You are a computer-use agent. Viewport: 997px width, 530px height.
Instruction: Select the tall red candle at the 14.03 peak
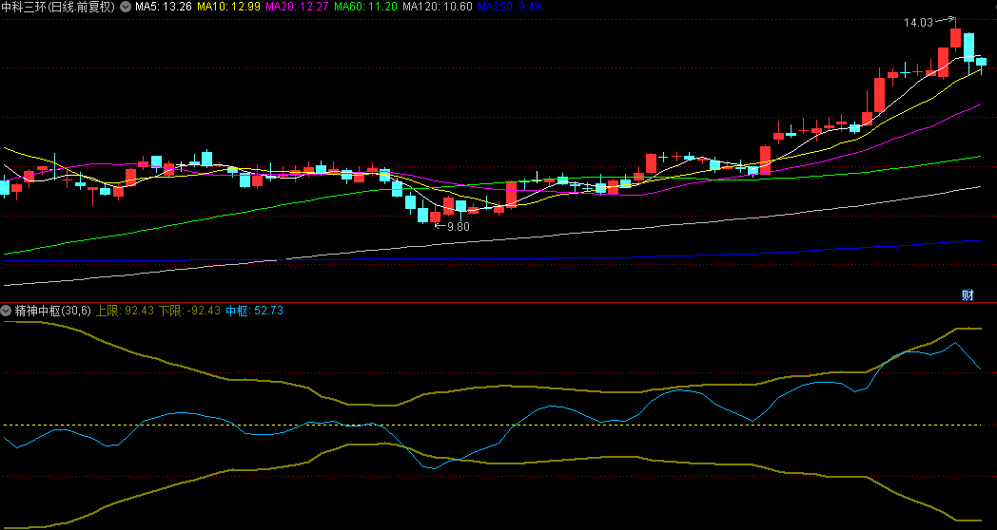click(955, 37)
